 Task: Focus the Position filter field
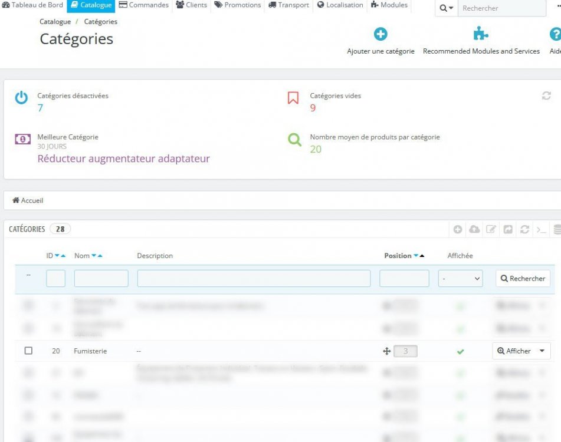404,278
